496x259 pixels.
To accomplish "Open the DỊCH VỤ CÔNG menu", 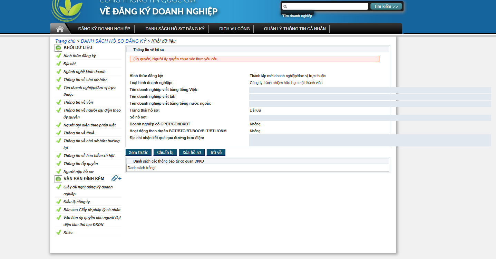I will click(234, 29).
